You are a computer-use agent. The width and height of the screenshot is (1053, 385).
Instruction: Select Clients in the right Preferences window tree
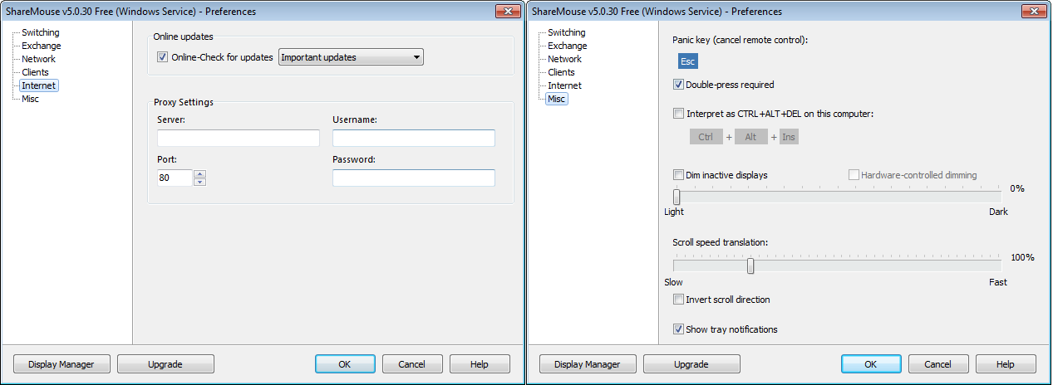(x=561, y=72)
